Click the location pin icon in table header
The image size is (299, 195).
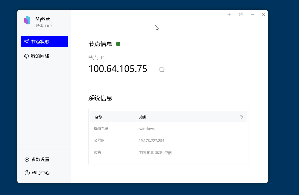click(241, 117)
